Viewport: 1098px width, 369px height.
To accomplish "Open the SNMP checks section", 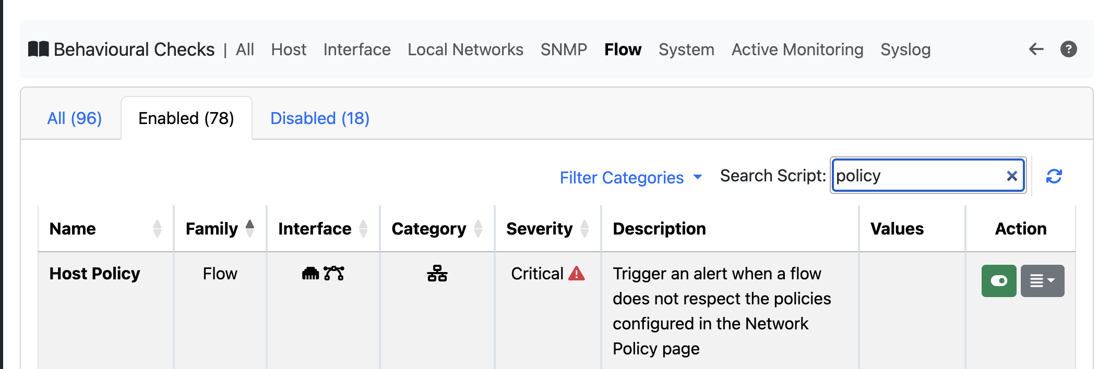I will click(x=564, y=50).
